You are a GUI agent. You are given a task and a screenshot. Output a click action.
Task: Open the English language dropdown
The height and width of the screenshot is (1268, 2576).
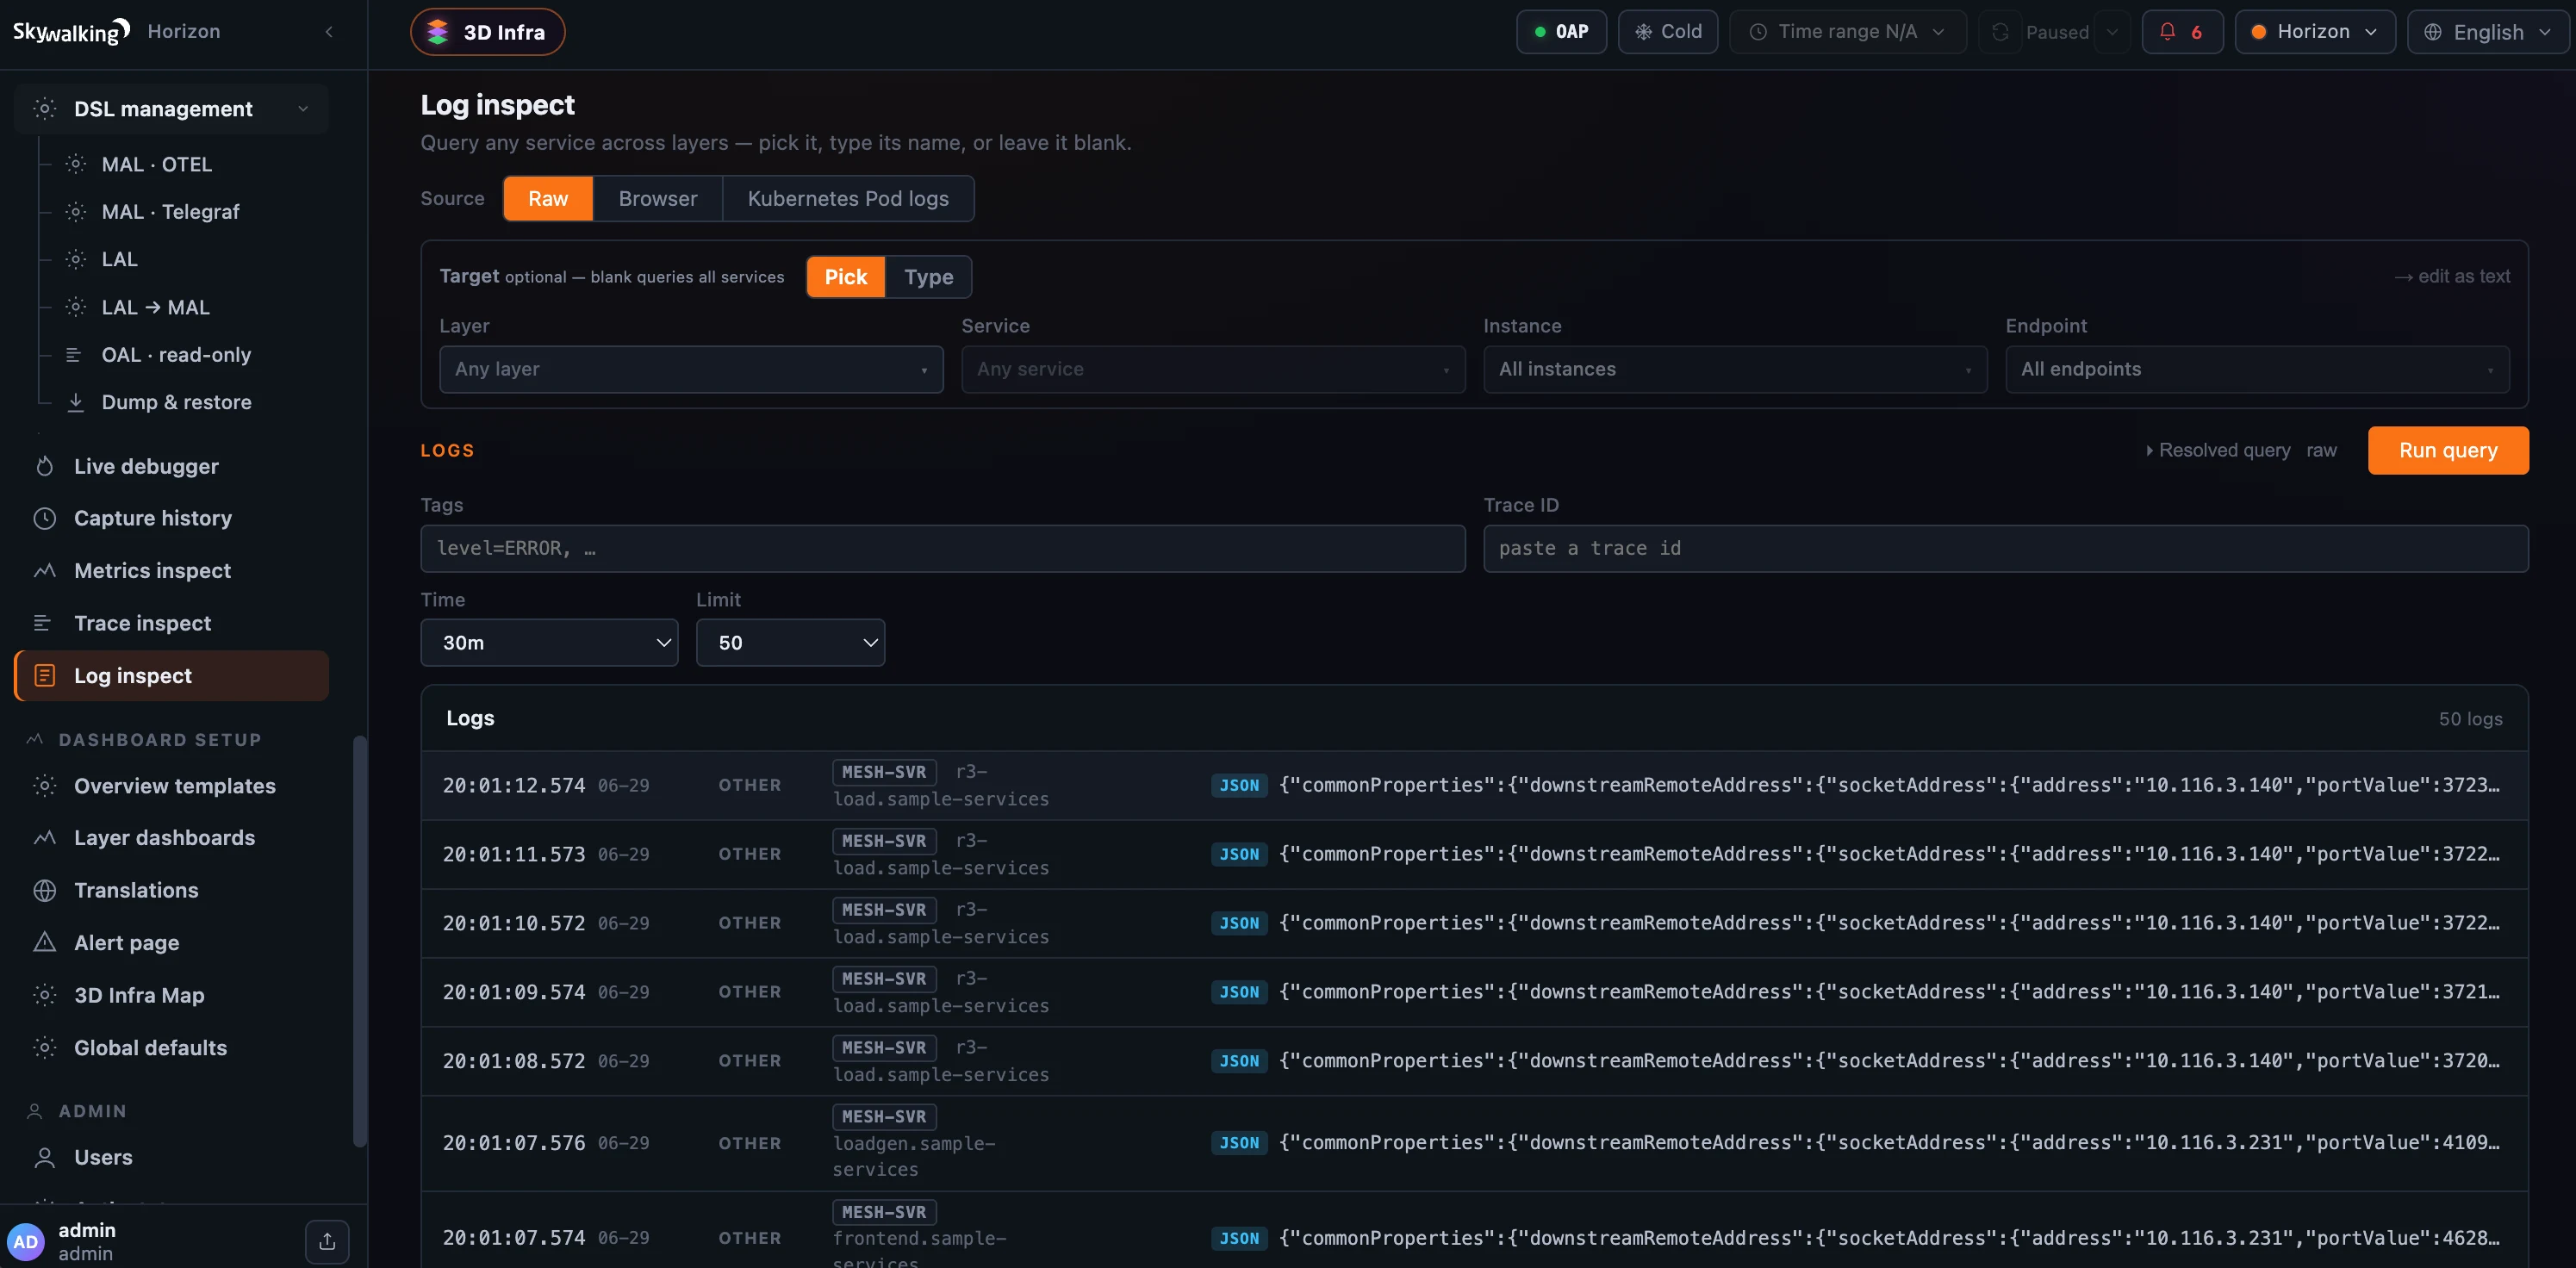(x=2488, y=32)
